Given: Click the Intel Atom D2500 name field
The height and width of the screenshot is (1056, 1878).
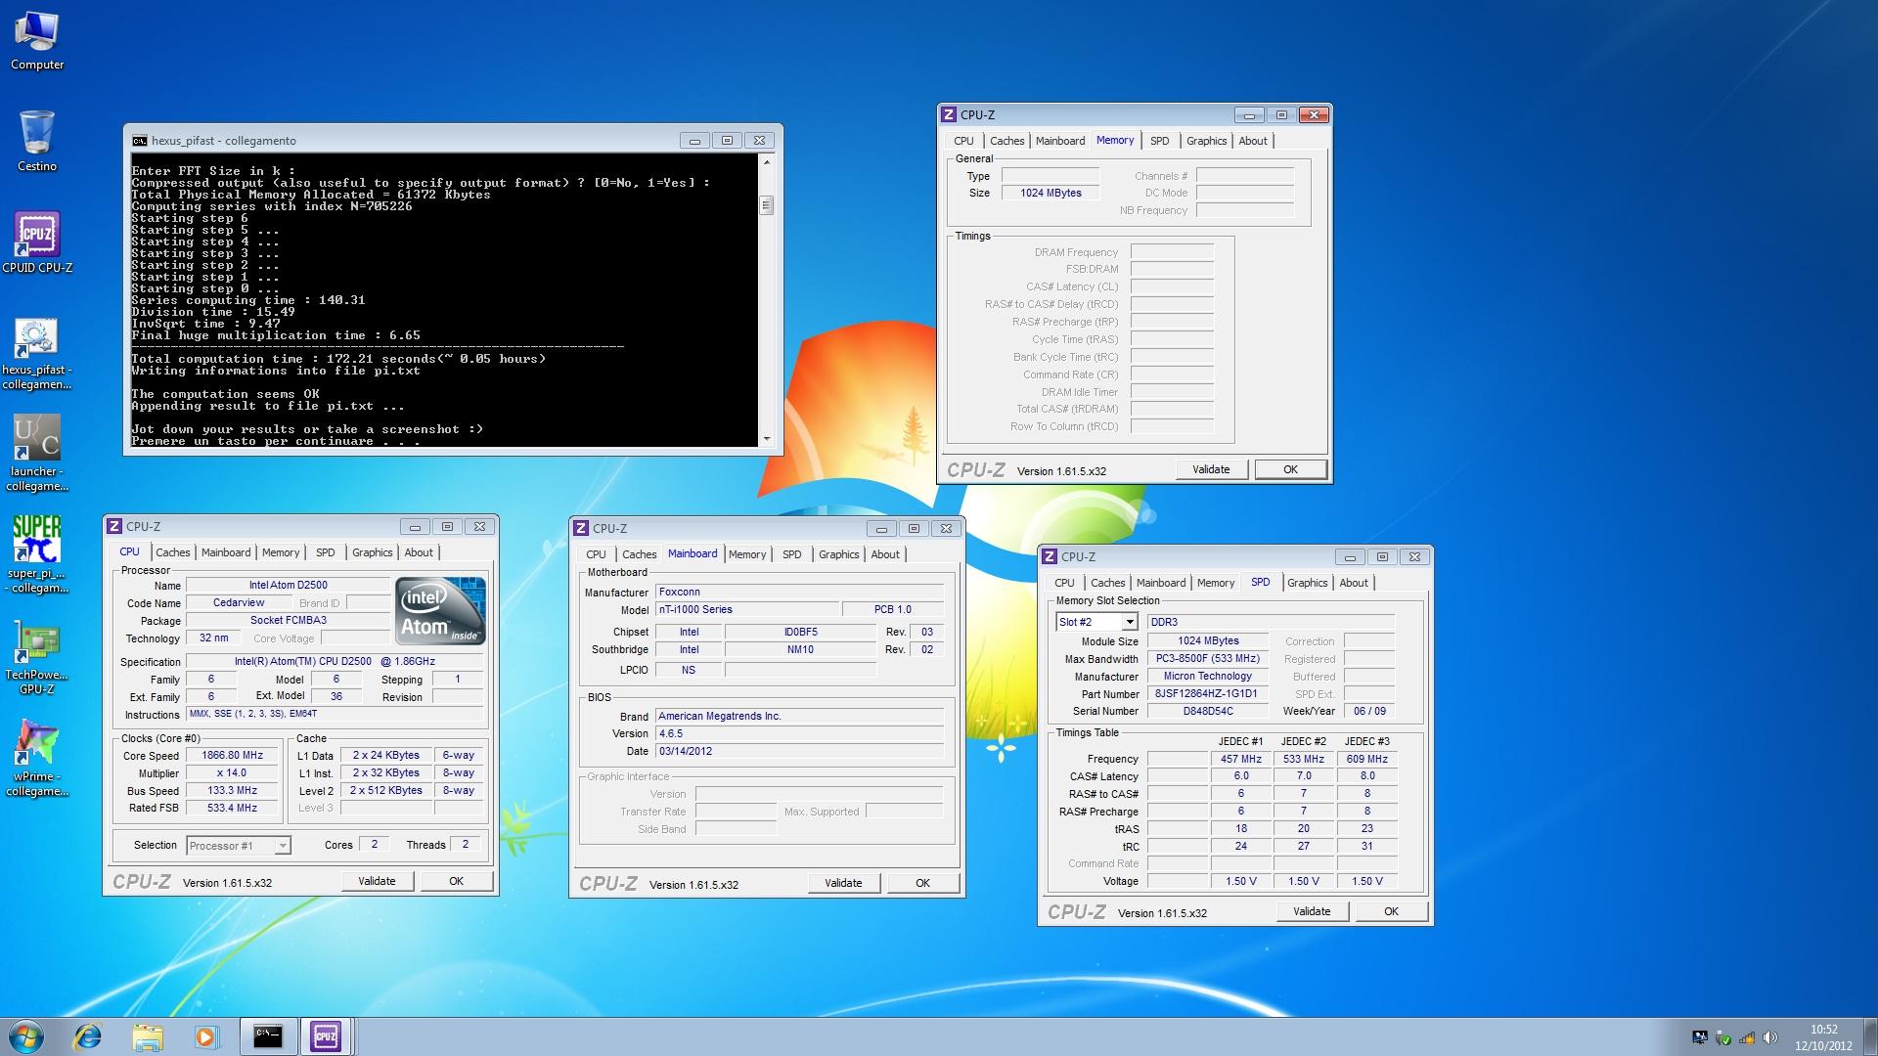Looking at the screenshot, I should (x=288, y=586).
